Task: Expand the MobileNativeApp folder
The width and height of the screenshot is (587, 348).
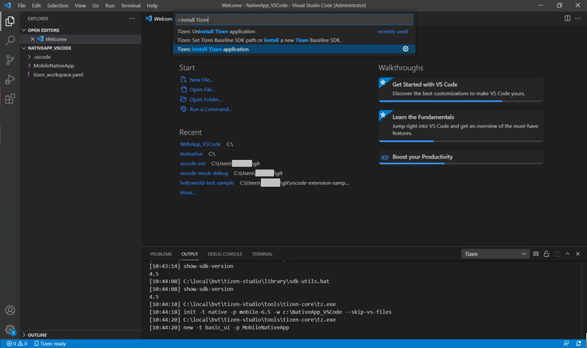Action: [x=54, y=66]
